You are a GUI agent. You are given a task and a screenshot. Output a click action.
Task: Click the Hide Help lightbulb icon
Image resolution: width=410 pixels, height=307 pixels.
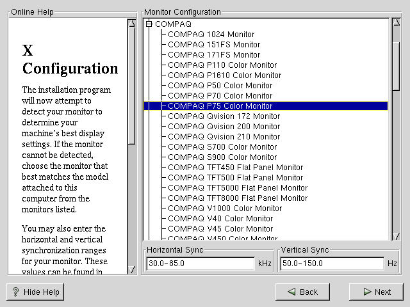[x=16, y=292]
